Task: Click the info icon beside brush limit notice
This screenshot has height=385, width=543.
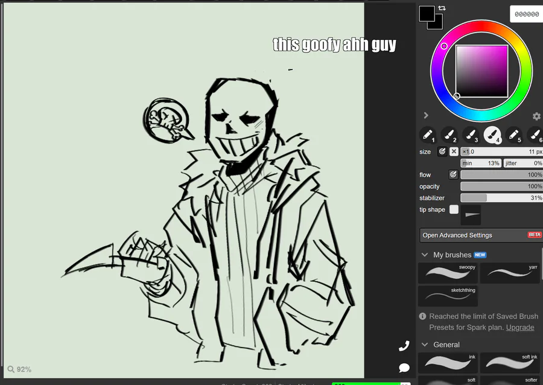Action: pos(422,316)
